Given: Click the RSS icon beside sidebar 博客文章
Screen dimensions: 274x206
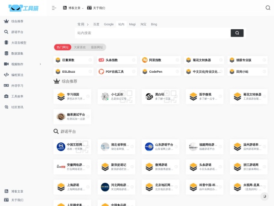Looking at the screenshot, I should coord(6,191).
